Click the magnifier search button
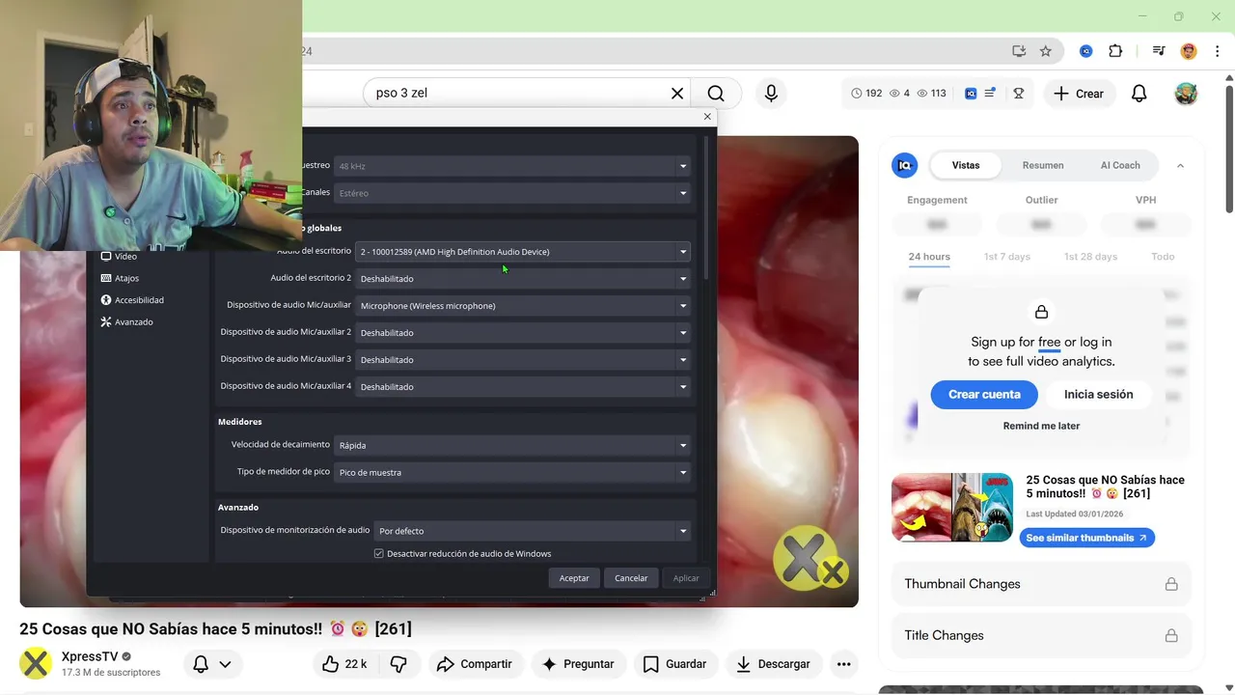The height and width of the screenshot is (695, 1235). tap(716, 94)
